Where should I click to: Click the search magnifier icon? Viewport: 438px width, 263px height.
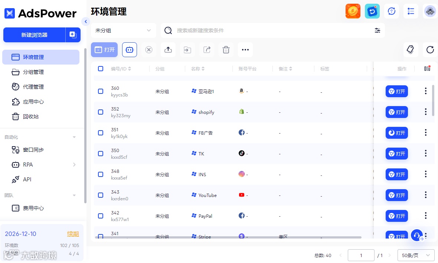coord(168,30)
